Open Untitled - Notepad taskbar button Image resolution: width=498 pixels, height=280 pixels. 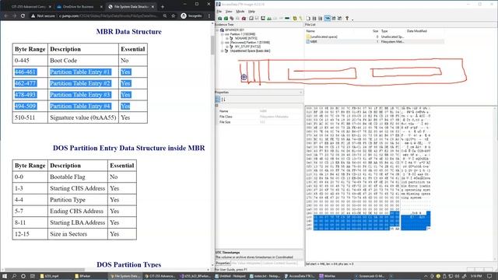click(x=230, y=276)
